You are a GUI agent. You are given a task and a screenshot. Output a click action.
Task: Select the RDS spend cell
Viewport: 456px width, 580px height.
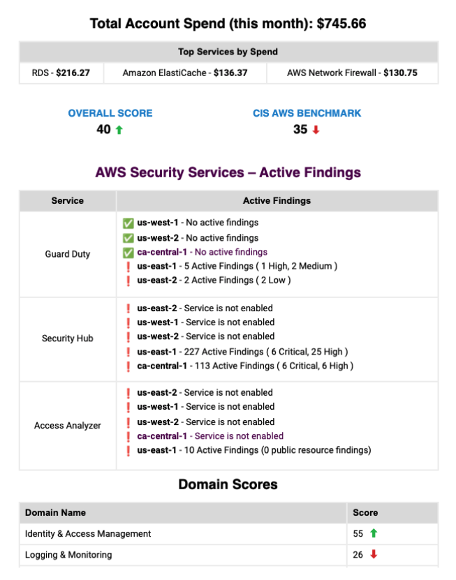pos(61,73)
